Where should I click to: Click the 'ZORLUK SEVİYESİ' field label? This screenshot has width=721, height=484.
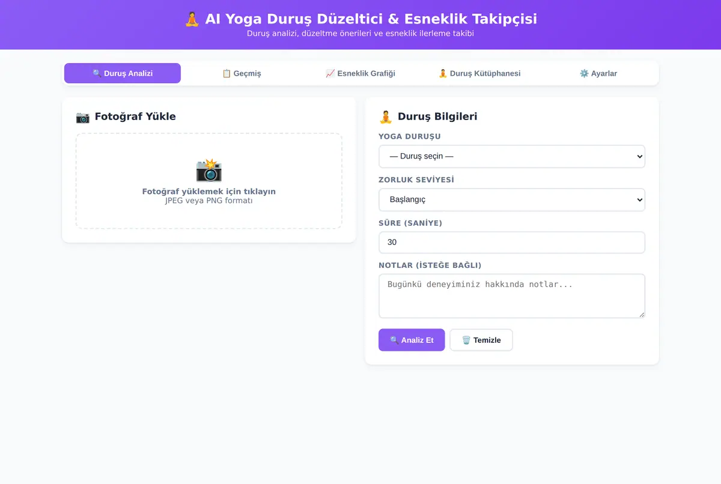[416, 180]
